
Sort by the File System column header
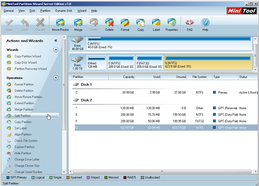199,77
